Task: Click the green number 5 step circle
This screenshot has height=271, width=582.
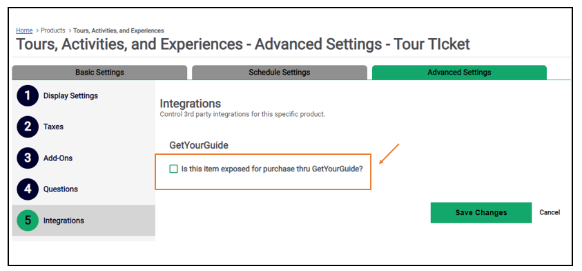Action: 28,221
